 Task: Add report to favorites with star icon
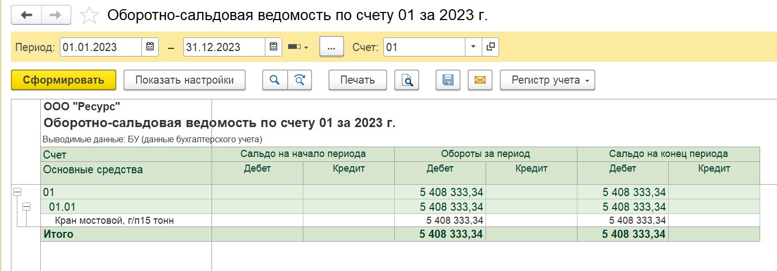(x=88, y=15)
